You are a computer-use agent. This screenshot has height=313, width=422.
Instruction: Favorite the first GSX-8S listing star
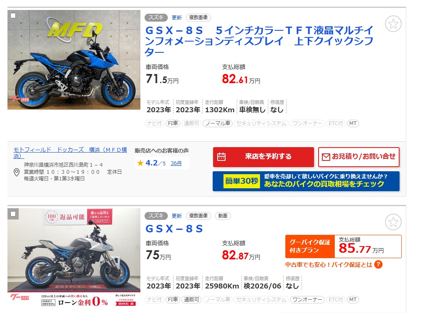[x=393, y=24]
